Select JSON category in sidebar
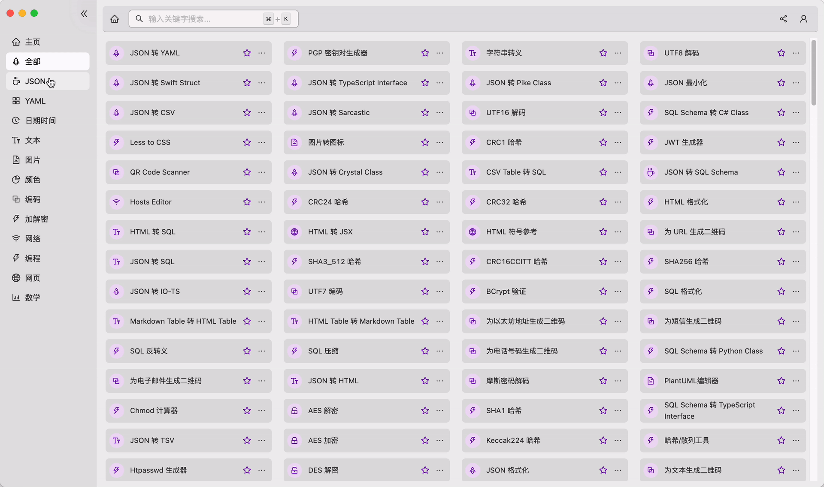The image size is (824, 487). click(35, 81)
